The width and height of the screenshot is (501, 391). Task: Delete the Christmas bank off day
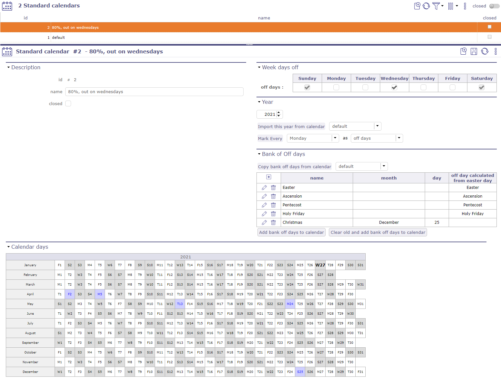pos(273,223)
